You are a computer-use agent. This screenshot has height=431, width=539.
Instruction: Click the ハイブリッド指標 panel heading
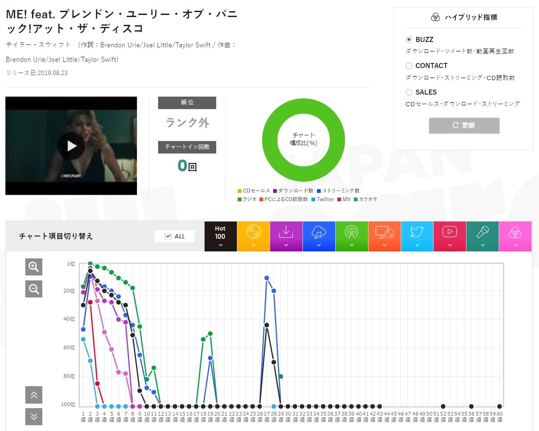(471, 18)
